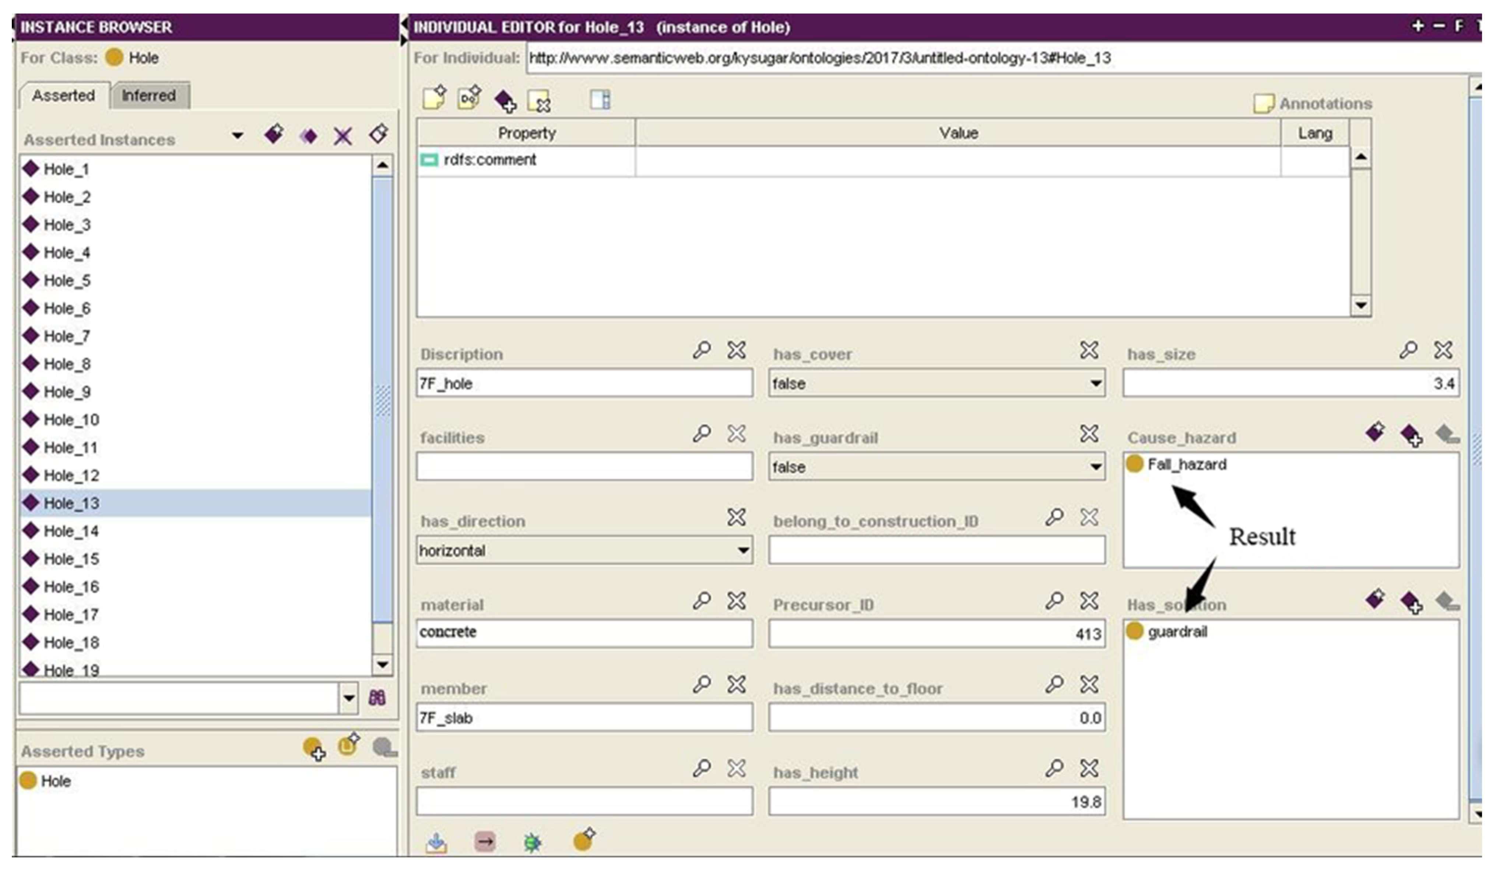Screen dimensions: 1493x869
Task: Click the delete Discription value X icon
Action: [737, 351]
